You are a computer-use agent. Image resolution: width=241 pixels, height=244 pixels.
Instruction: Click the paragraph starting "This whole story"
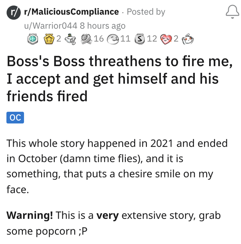click(117, 167)
